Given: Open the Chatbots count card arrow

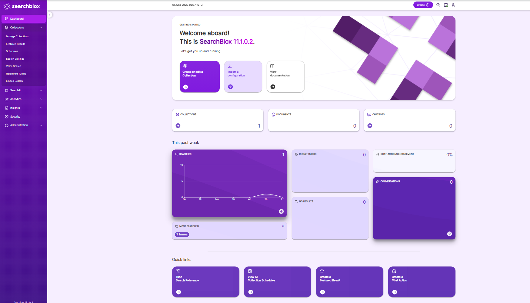Looking at the screenshot, I should tap(370, 126).
